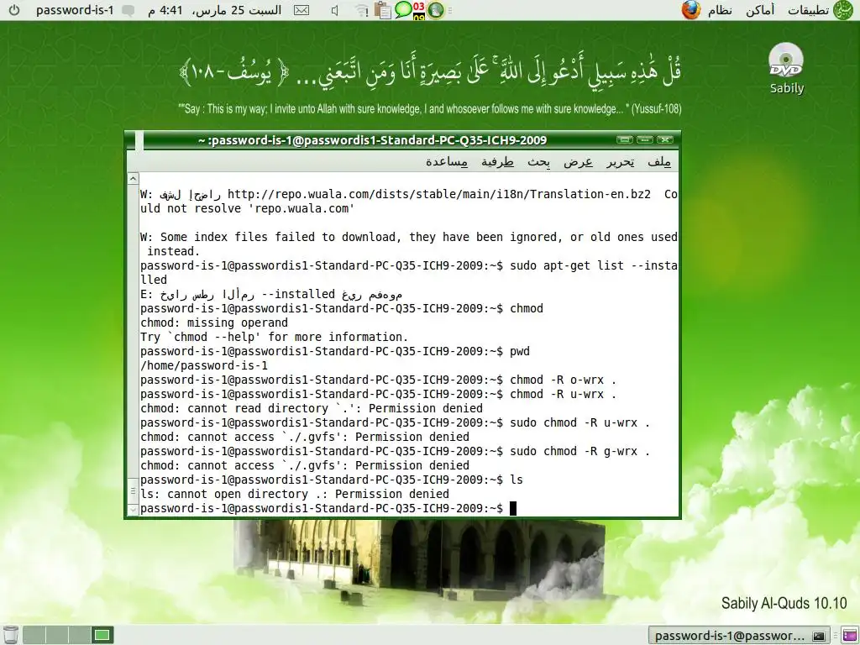860x645 pixels.
Task: Open the نظام (System) menu
Action: (720, 10)
